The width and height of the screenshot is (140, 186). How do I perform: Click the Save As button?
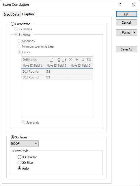point(126,49)
